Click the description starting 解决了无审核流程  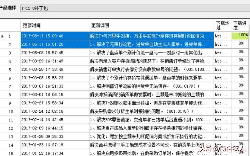click(151, 44)
